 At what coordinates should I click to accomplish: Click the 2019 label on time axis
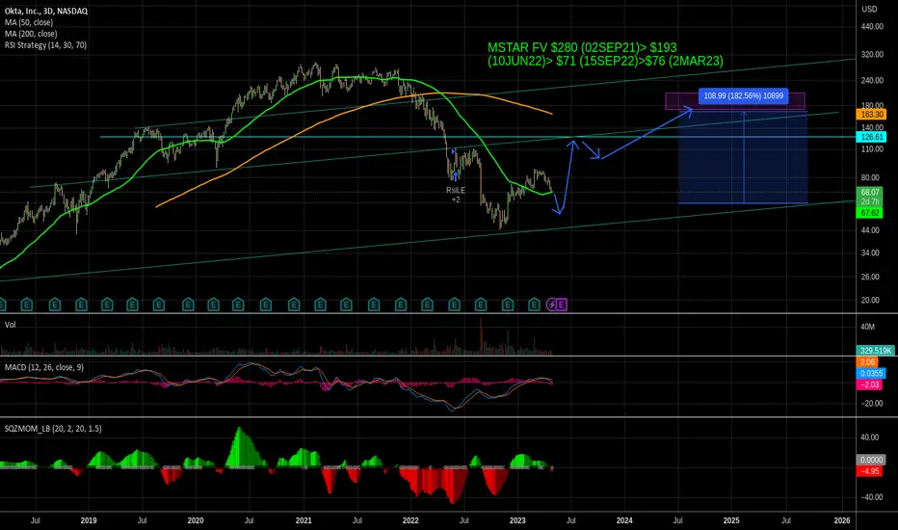click(x=89, y=520)
